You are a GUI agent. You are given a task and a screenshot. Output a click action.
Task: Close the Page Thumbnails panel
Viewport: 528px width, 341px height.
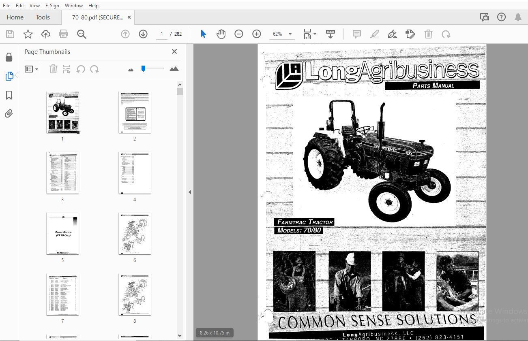[174, 51]
